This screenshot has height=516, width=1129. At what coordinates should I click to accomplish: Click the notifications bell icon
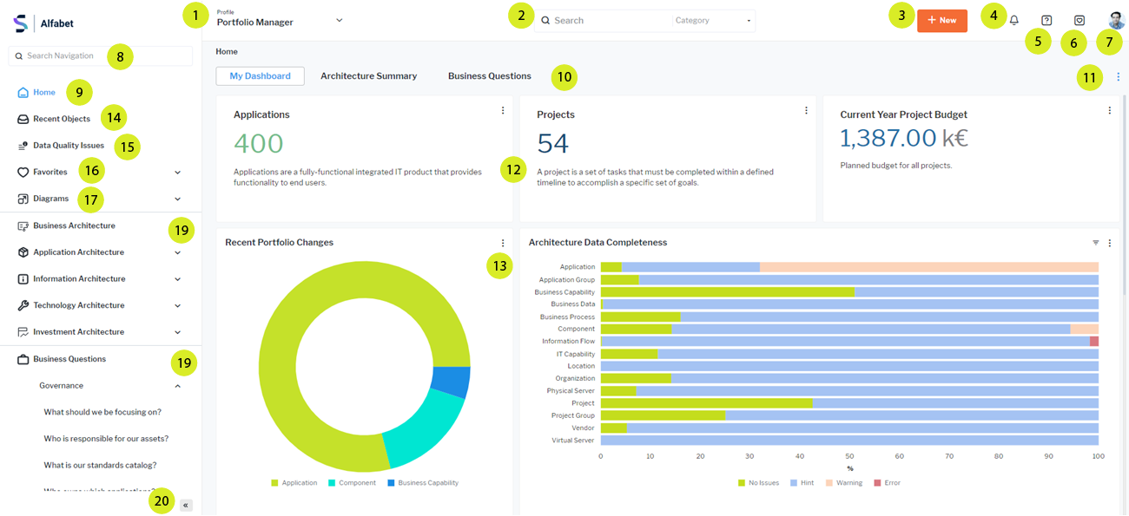1013,20
